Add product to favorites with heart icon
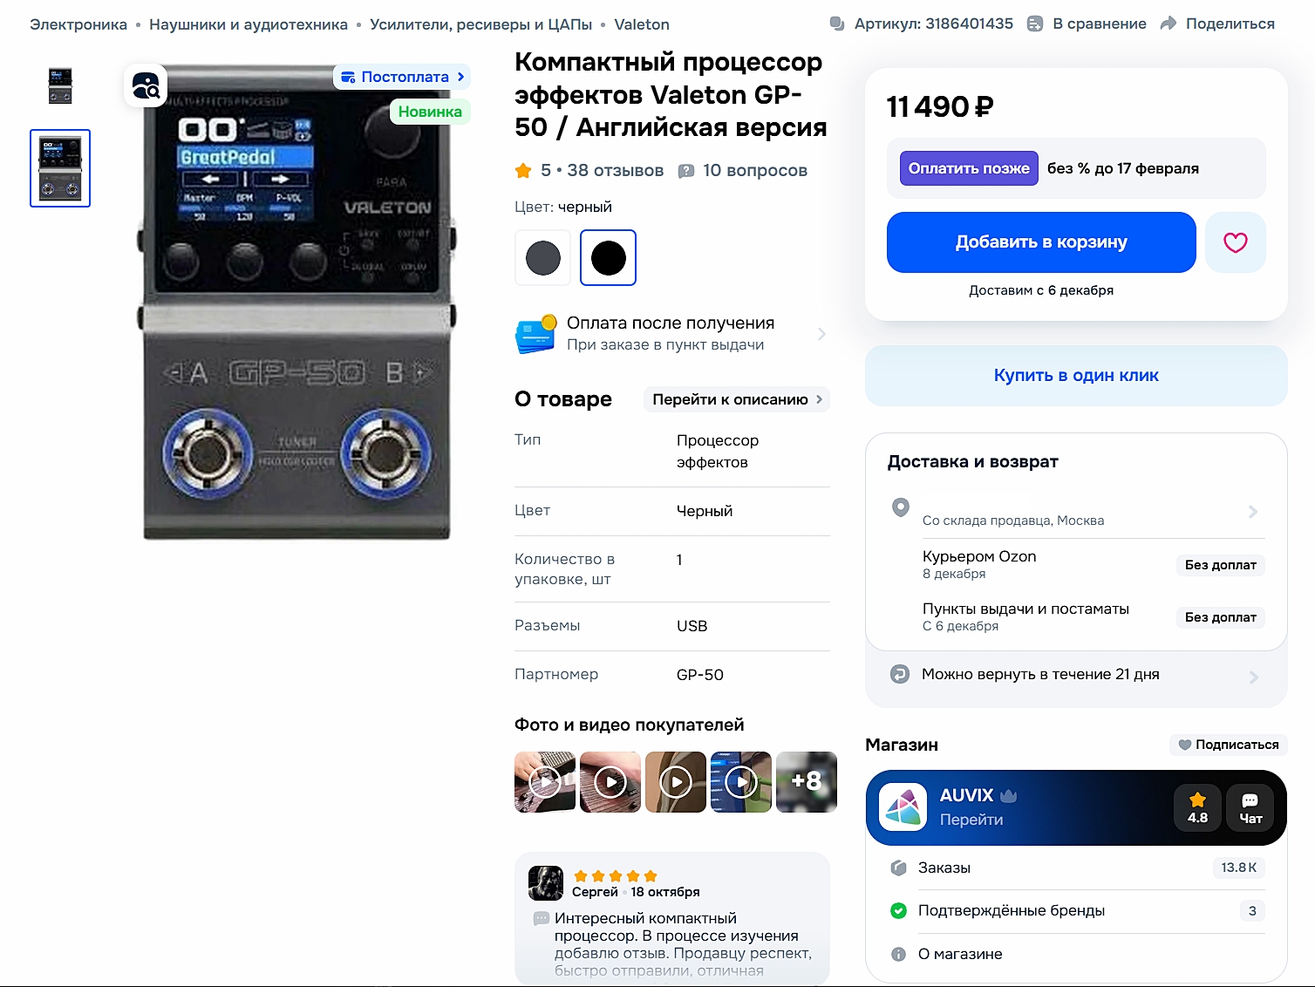 (x=1235, y=242)
